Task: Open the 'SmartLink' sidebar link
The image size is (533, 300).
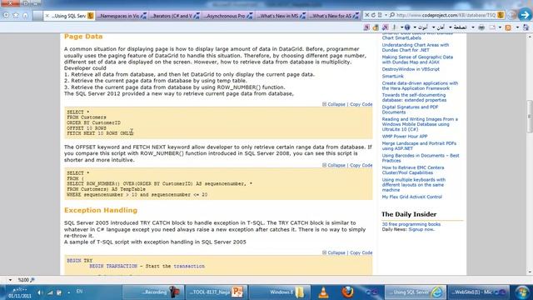Action: 392,76
